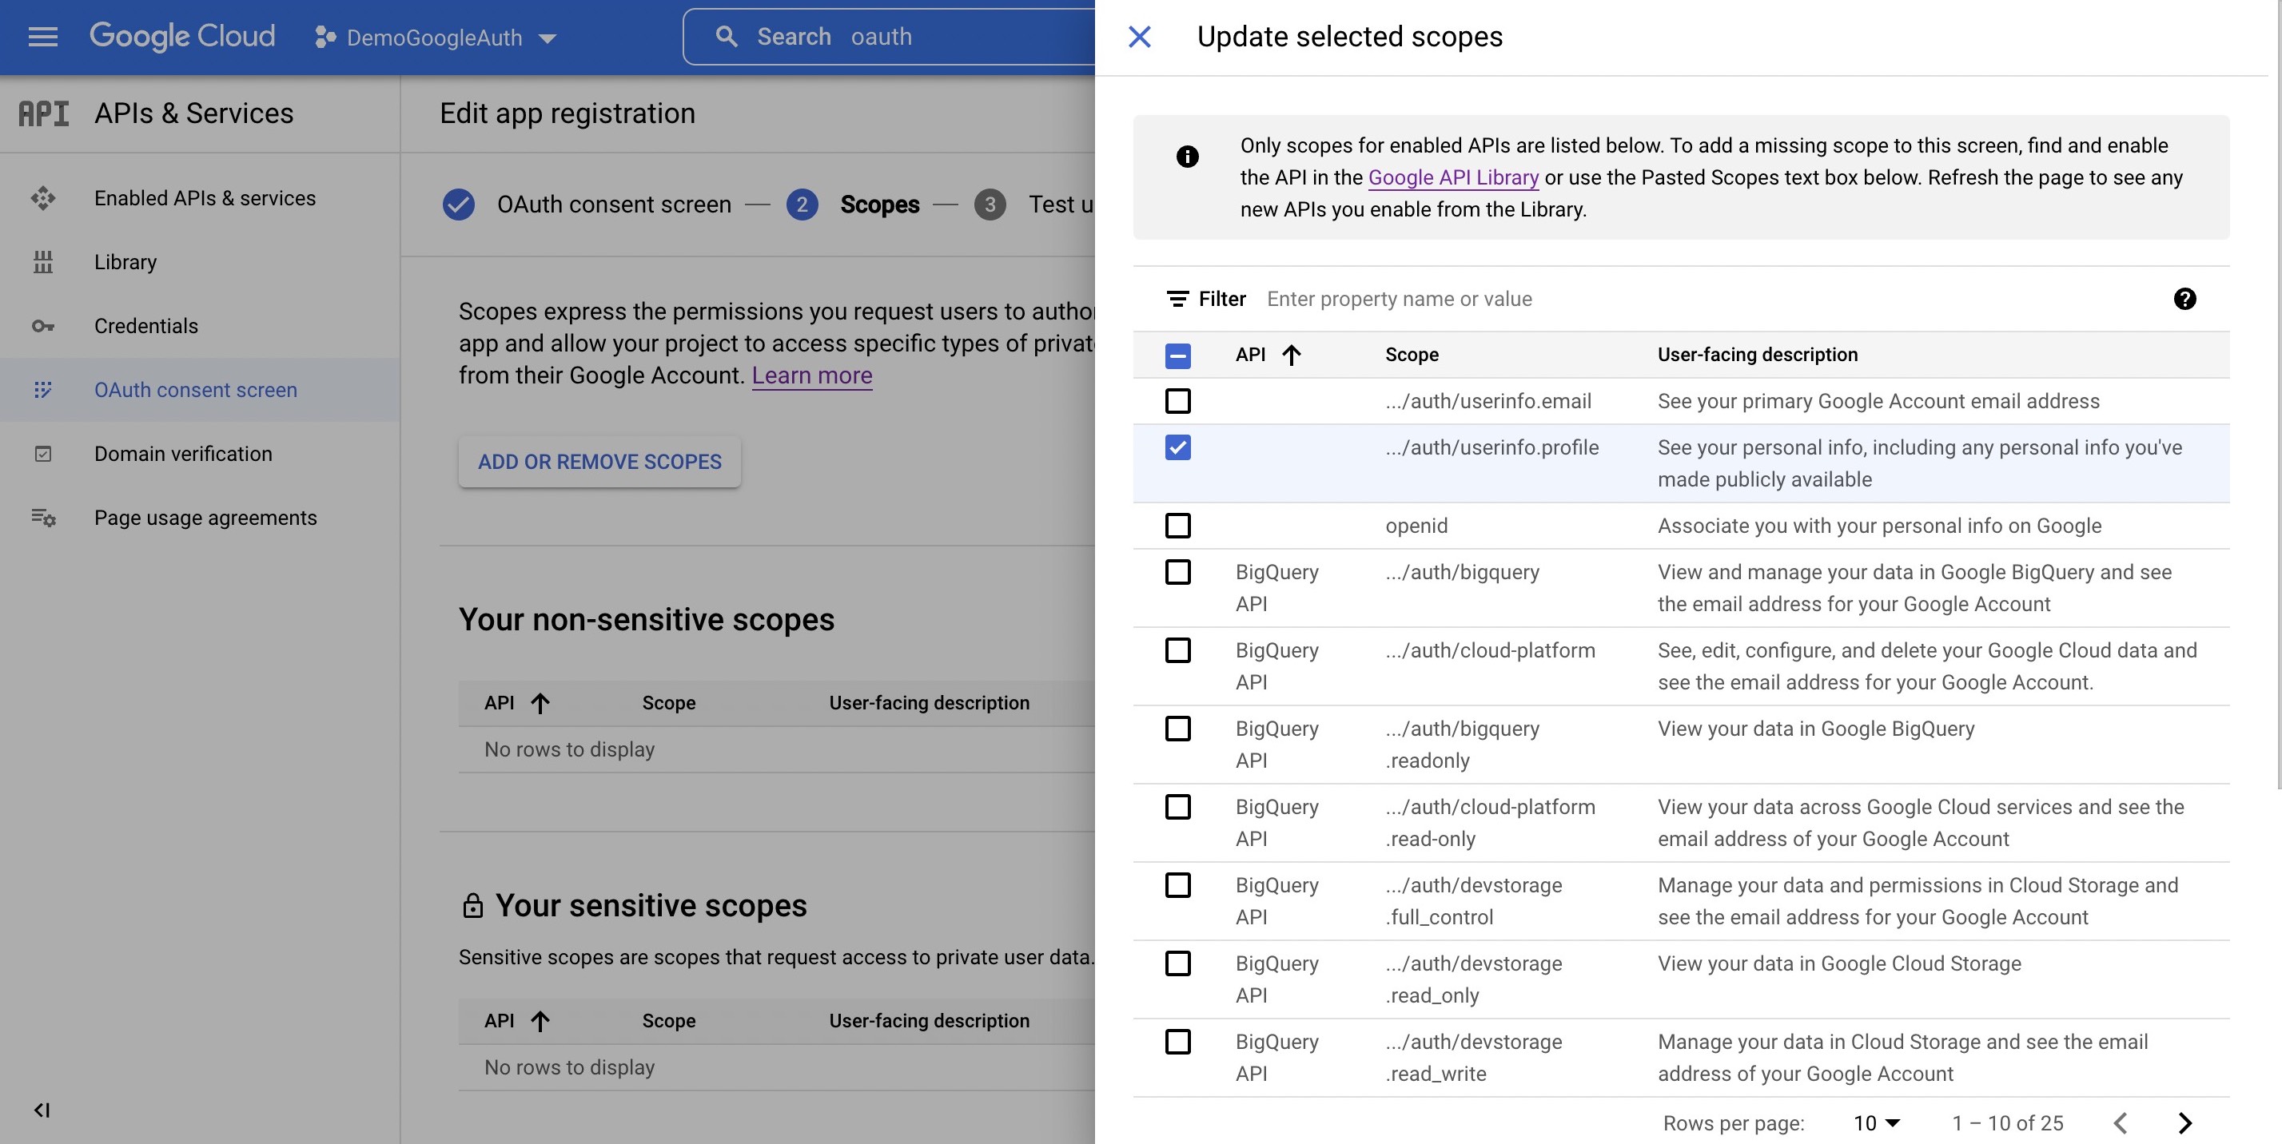
Task: Click the Filter icon in the scopes panel
Action: tap(1177, 299)
